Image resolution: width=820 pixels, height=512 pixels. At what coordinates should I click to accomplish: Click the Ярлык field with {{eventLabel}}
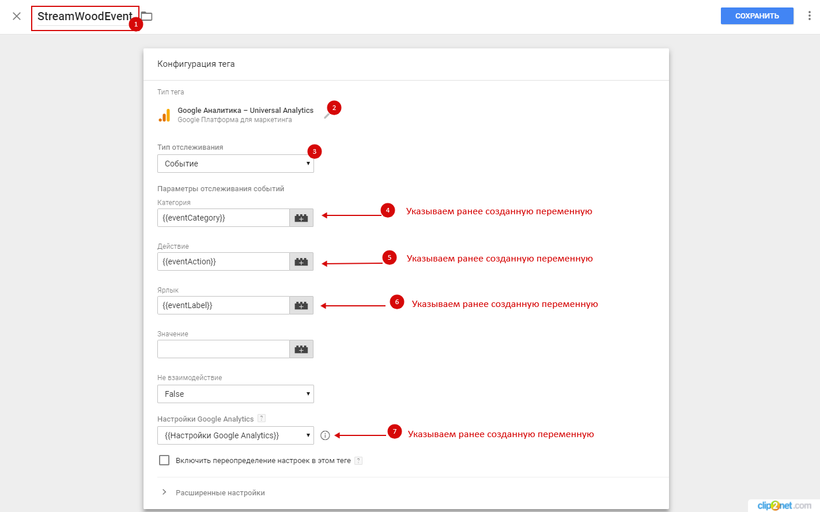click(224, 305)
